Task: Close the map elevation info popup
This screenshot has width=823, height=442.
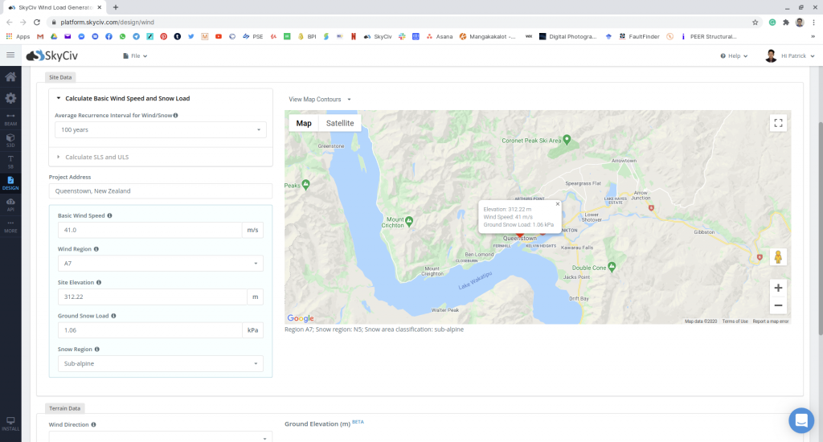Action: 557,204
